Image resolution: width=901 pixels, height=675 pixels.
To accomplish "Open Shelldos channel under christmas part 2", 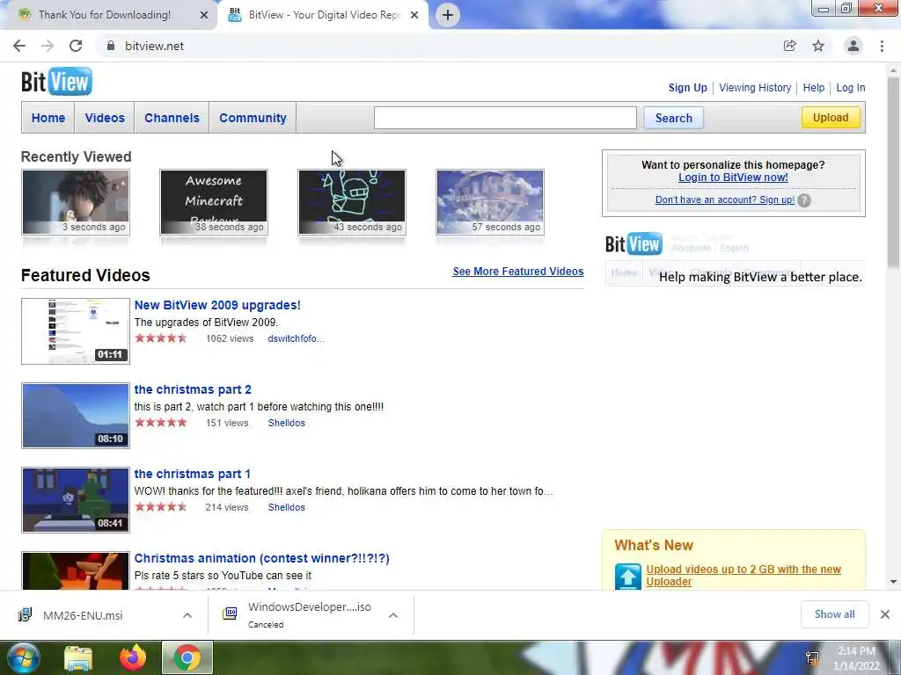I will point(286,423).
